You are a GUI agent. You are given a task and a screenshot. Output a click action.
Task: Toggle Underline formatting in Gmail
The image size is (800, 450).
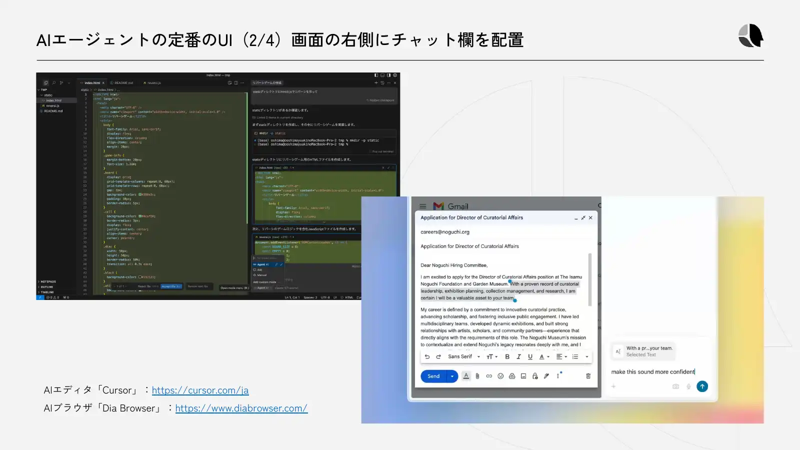[530, 356]
